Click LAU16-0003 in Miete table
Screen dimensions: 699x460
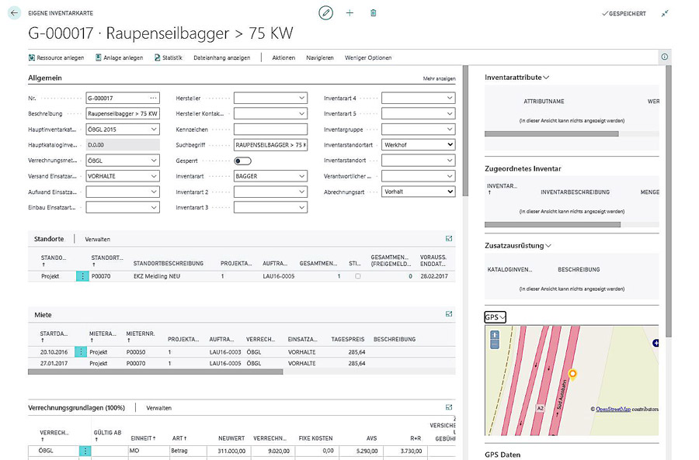coord(225,352)
